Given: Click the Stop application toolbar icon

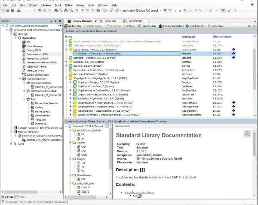Looking at the screenshot, I should point(180,11).
